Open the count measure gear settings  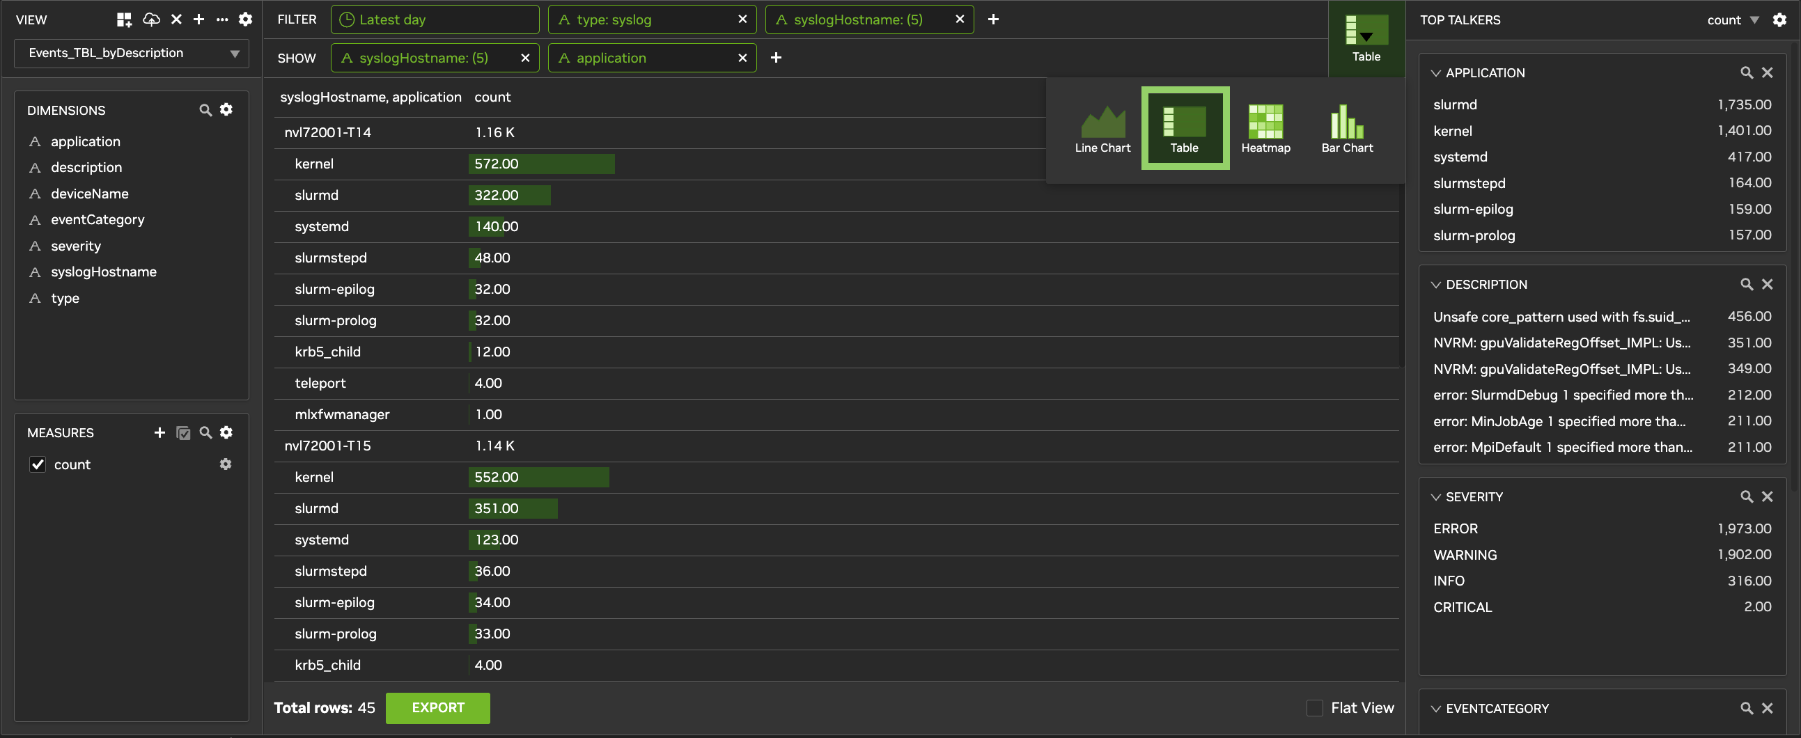(225, 464)
